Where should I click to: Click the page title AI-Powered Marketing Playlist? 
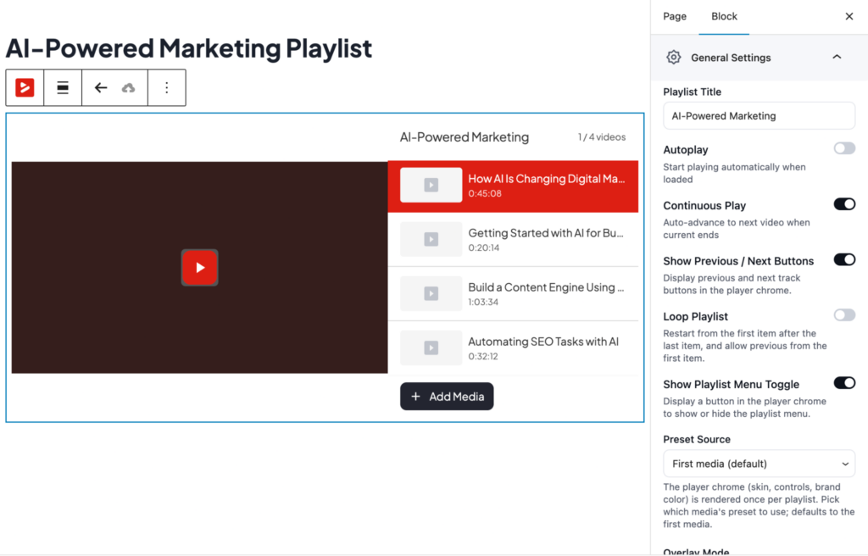pos(189,48)
